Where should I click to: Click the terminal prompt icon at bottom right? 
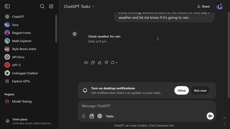tap(224, 117)
